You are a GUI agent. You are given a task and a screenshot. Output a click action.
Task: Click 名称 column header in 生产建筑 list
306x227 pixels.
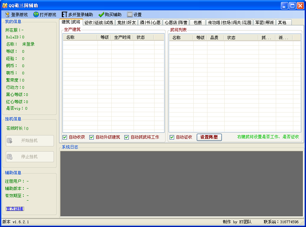80,37
